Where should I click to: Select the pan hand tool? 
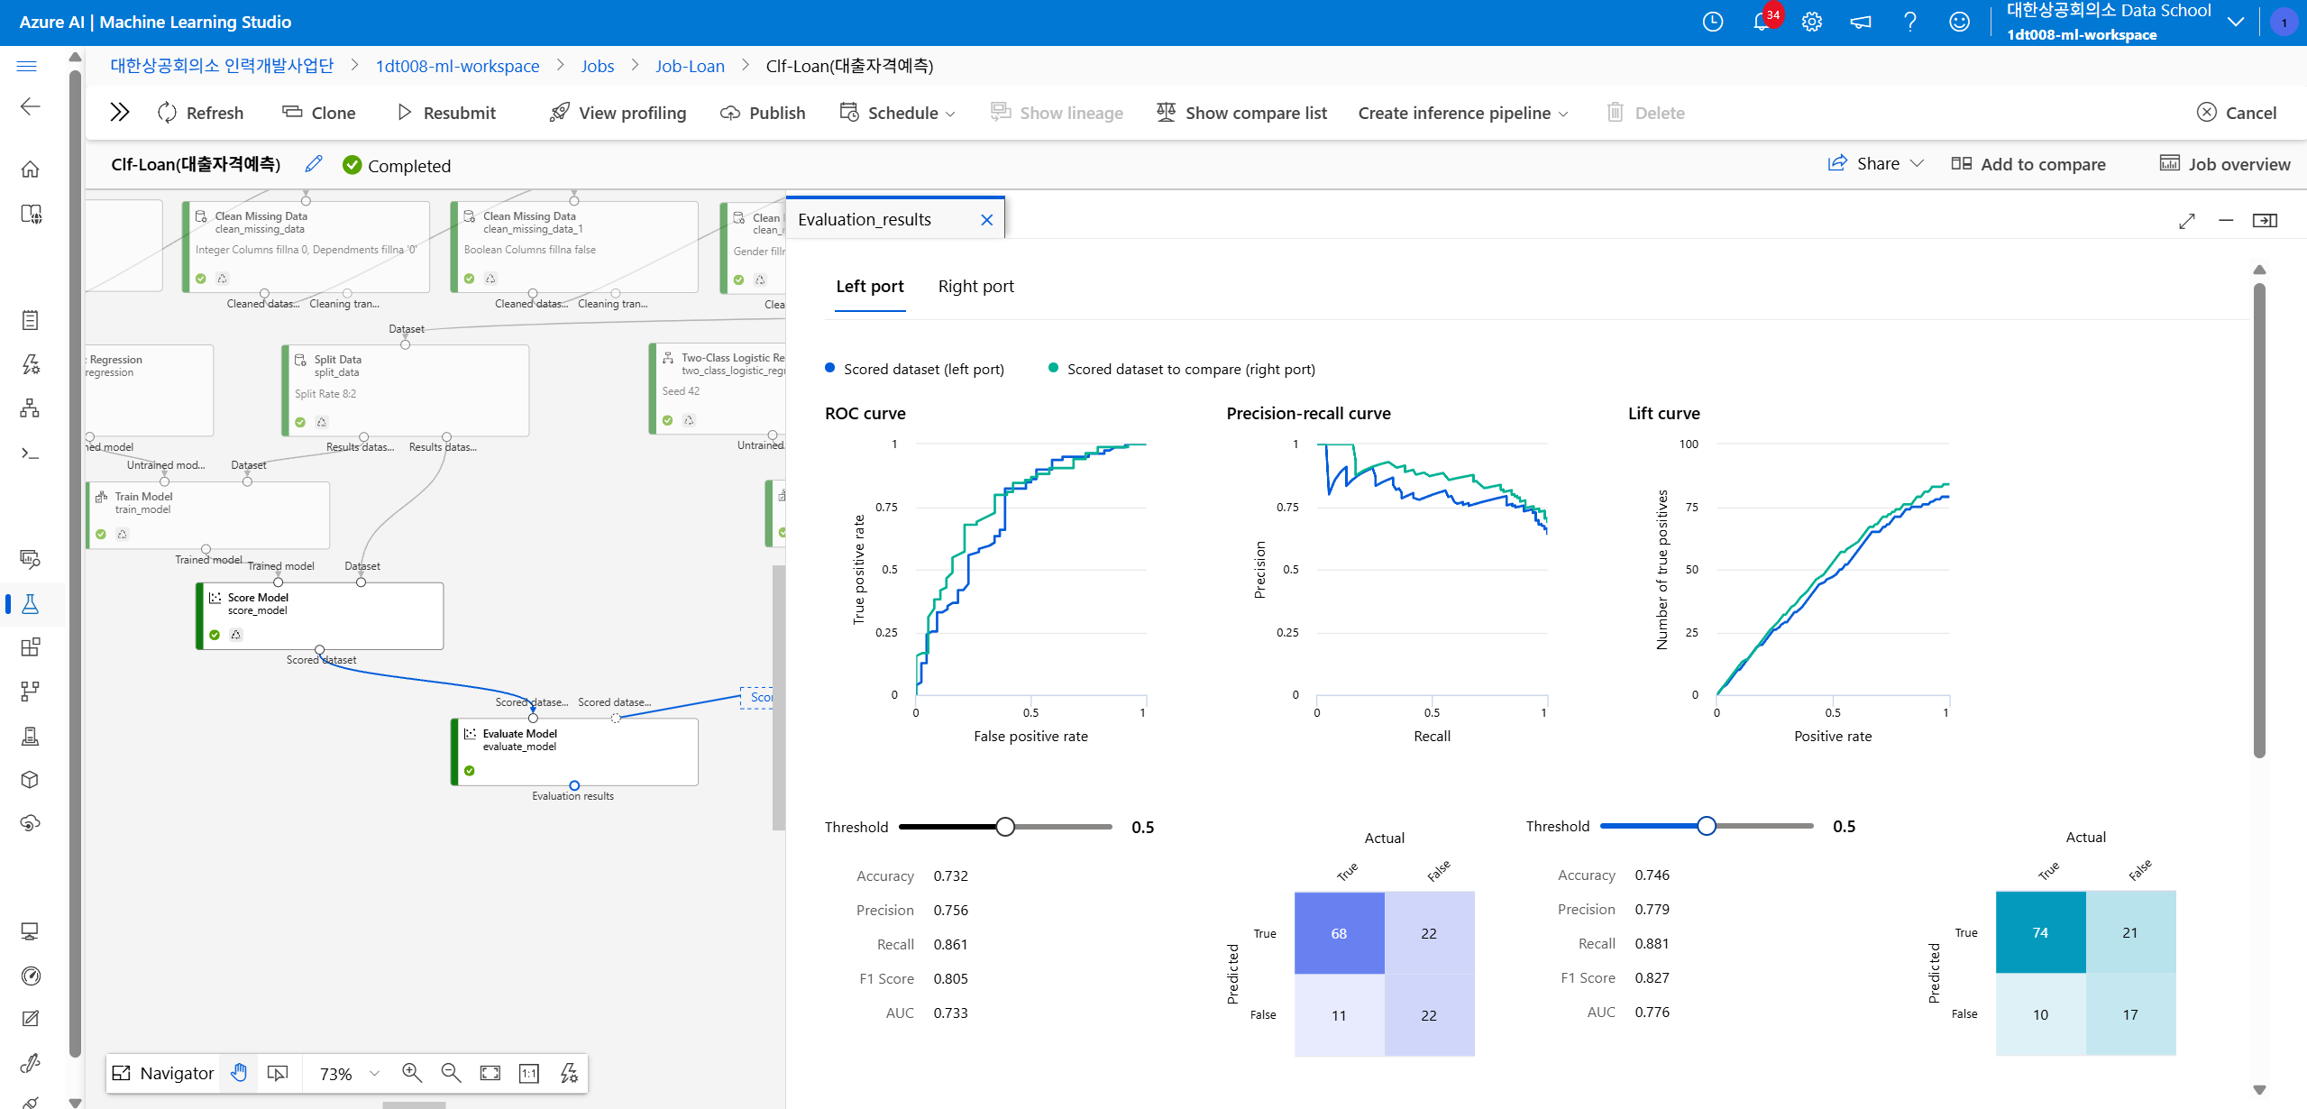(x=239, y=1073)
